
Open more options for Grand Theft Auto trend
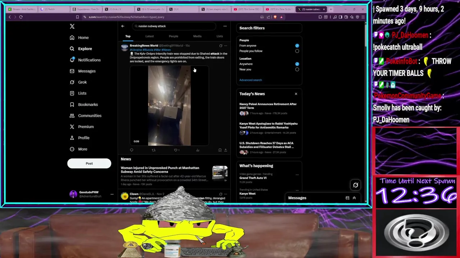pos(297,175)
